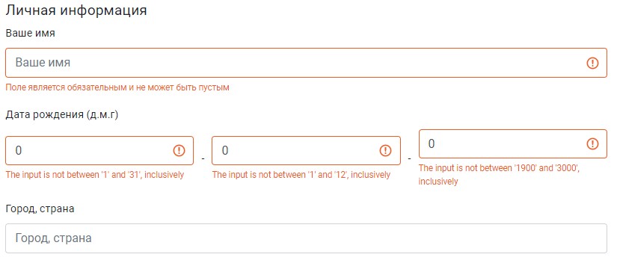617x269 pixels.
Task: Focus the Ваше имя text input
Action: coord(306,63)
